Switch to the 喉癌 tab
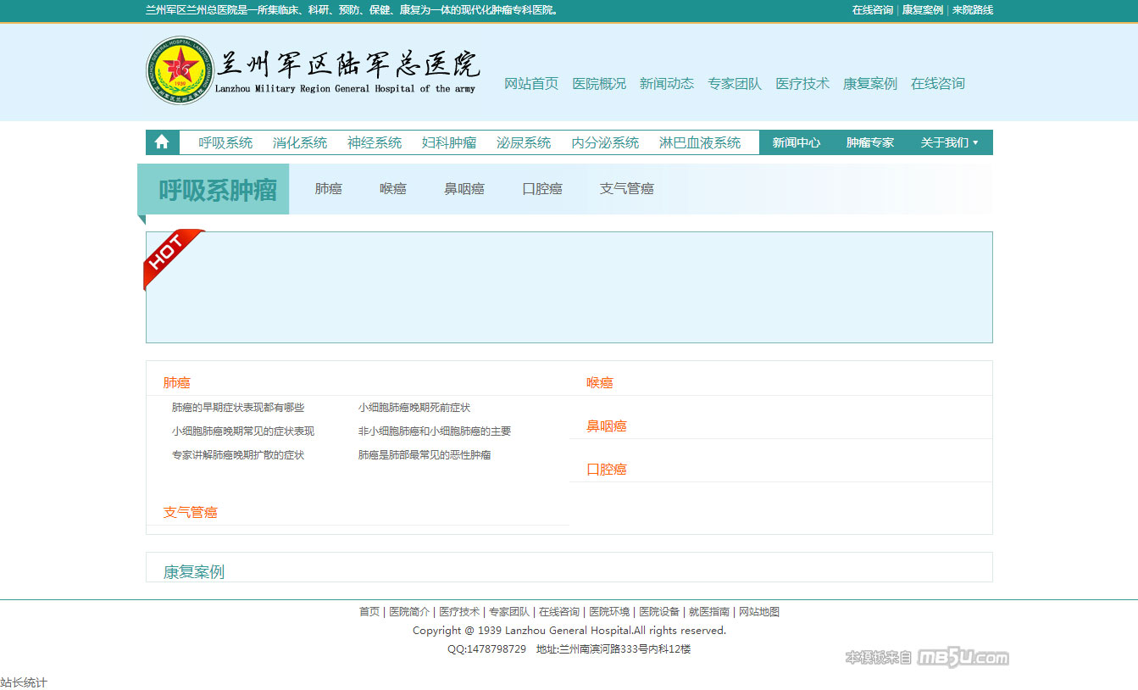The width and height of the screenshot is (1138, 690). 392,188
